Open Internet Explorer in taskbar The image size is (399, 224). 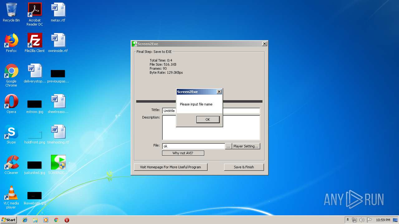25,220
